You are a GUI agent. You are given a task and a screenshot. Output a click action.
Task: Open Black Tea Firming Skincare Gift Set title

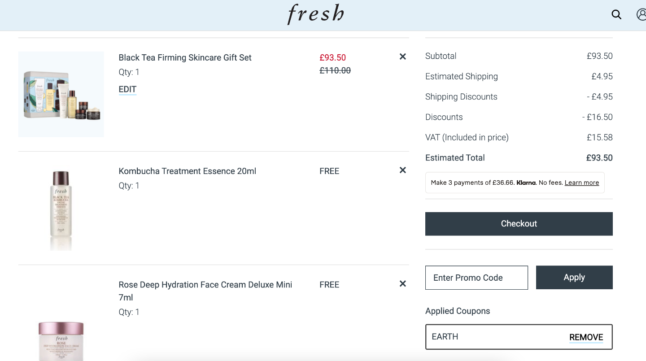coord(185,57)
